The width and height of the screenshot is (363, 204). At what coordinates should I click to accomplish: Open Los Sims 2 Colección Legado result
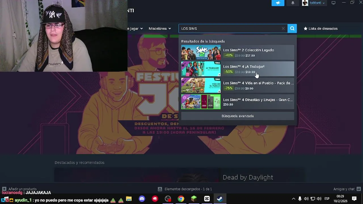pyautogui.click(x=238, y=52)
